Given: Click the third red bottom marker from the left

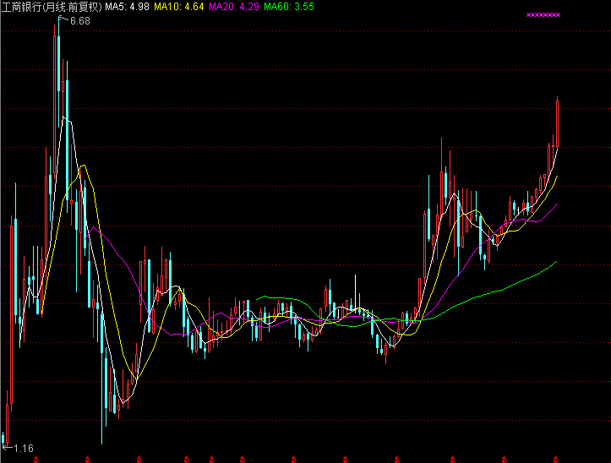Looking at the screenshot, I should tap(139, 459).
